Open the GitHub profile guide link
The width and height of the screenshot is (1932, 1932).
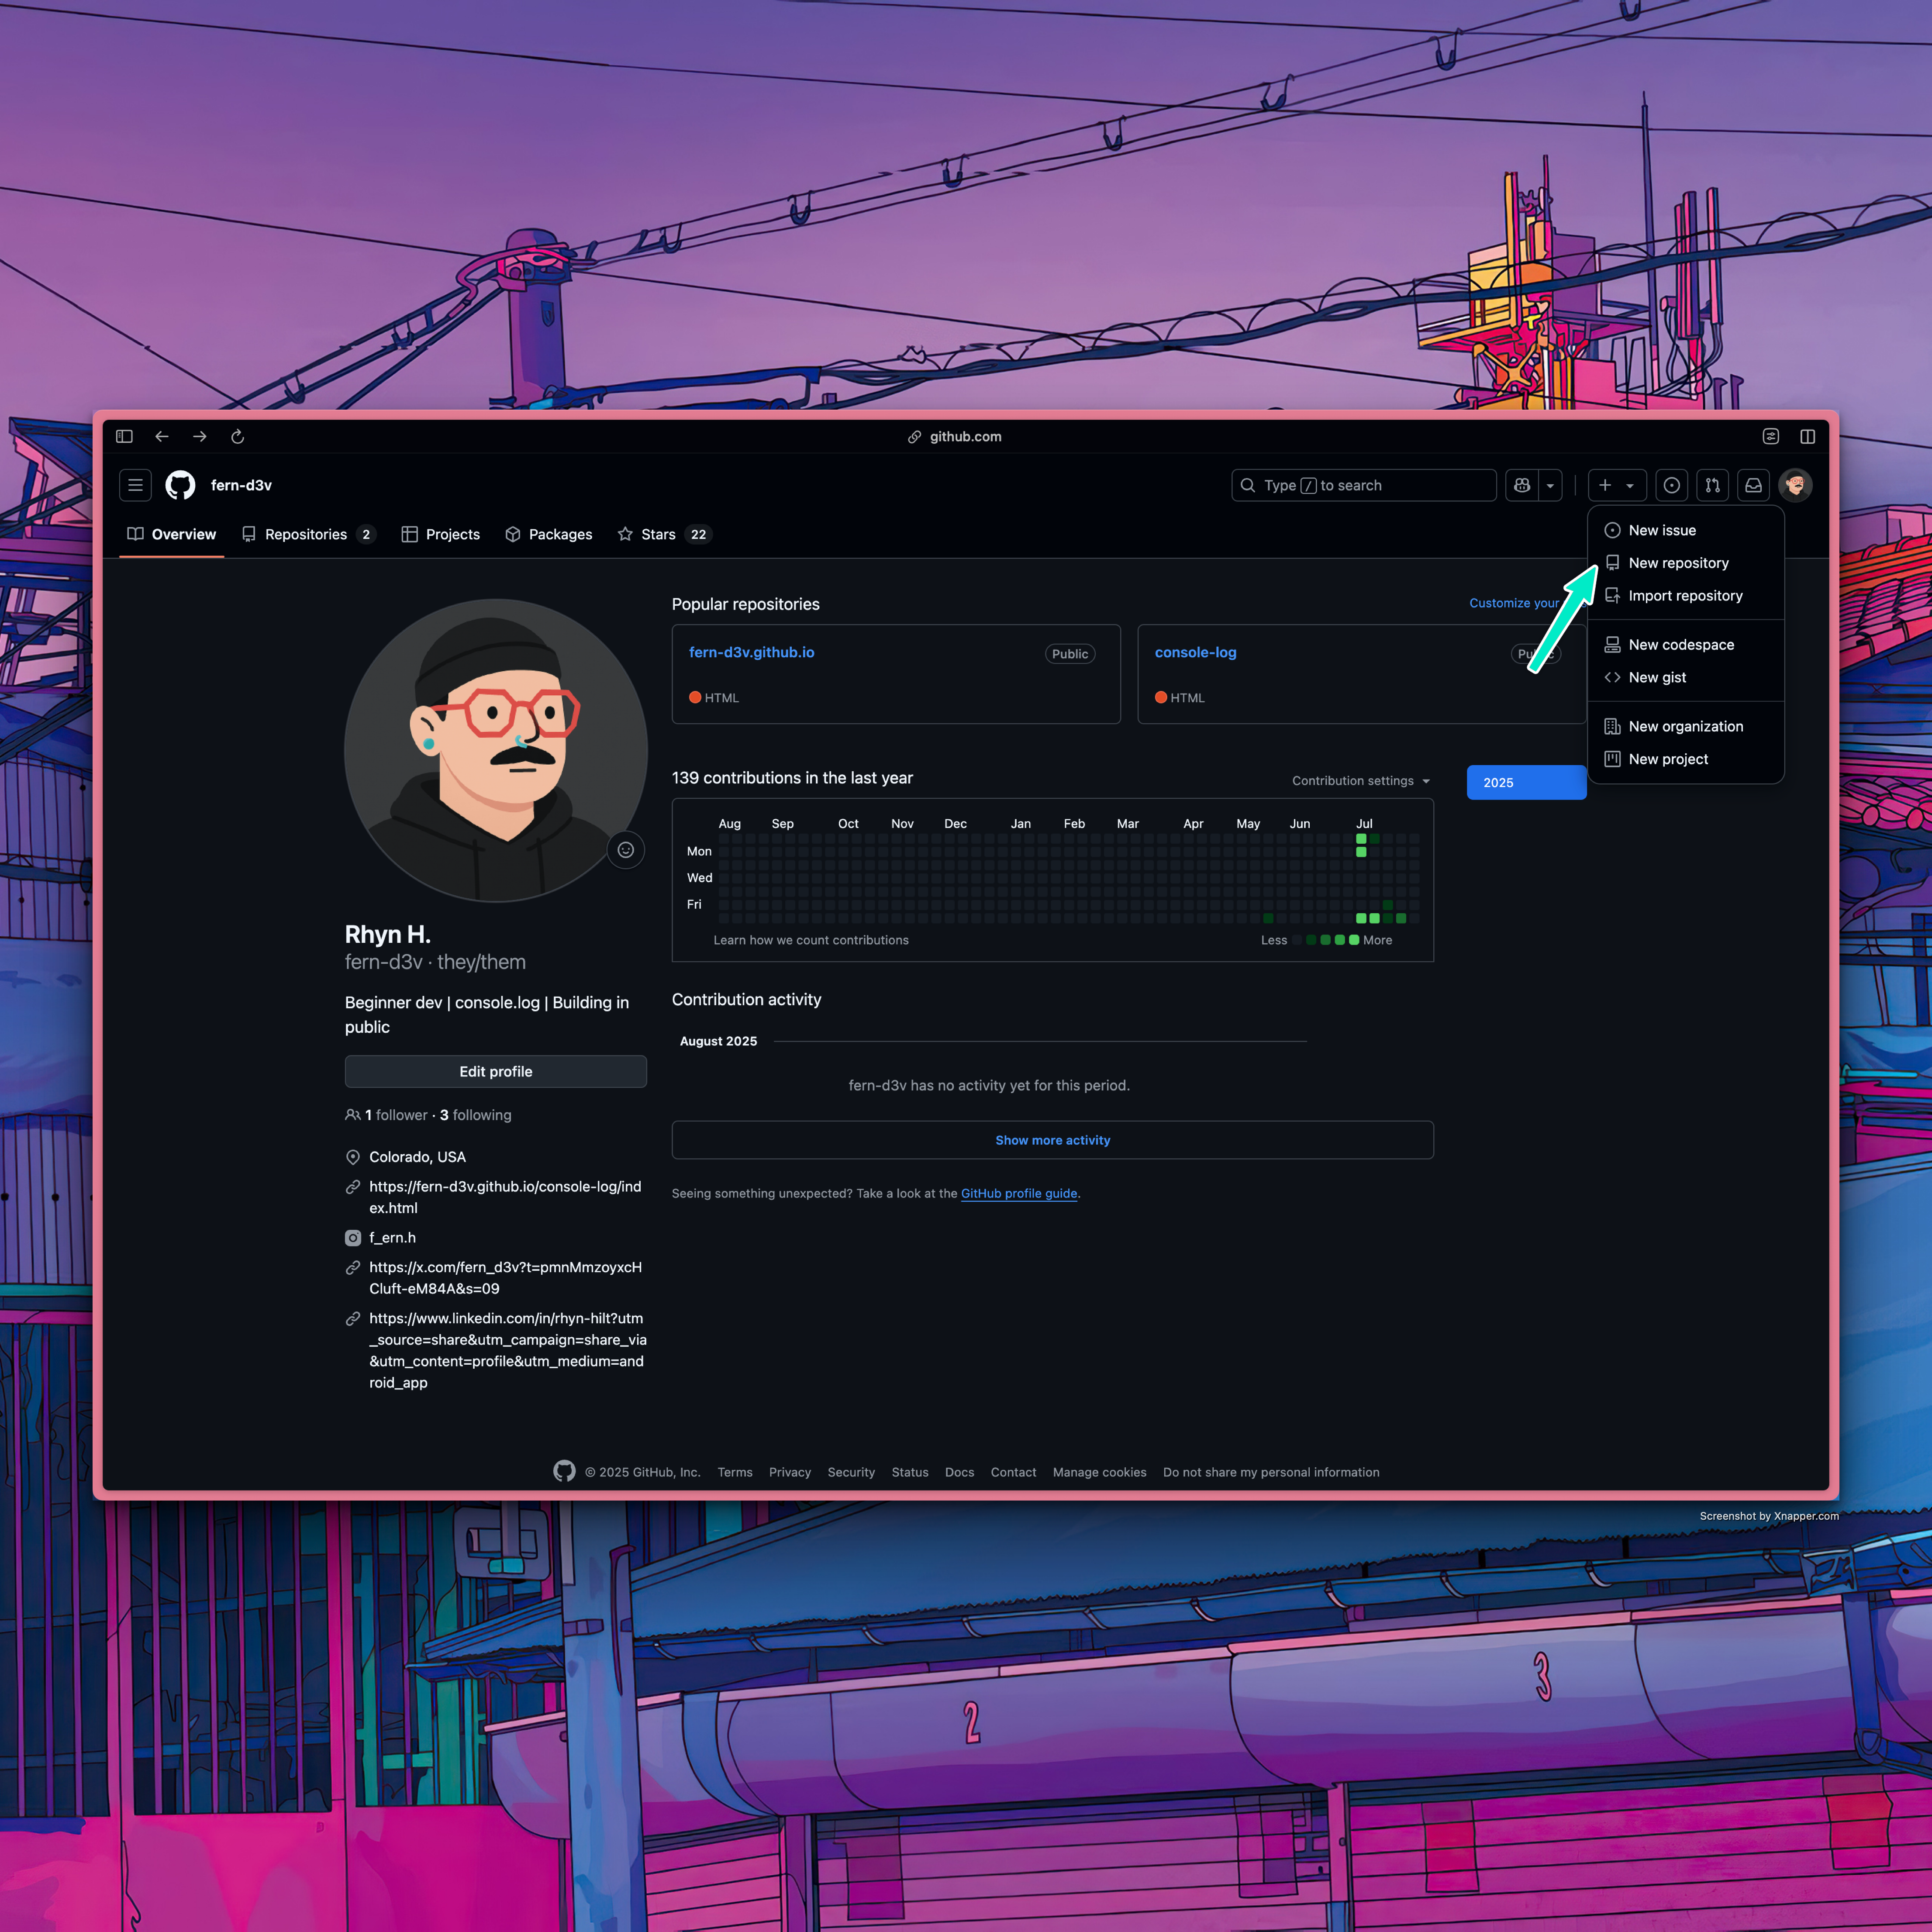[1019, 1193]
